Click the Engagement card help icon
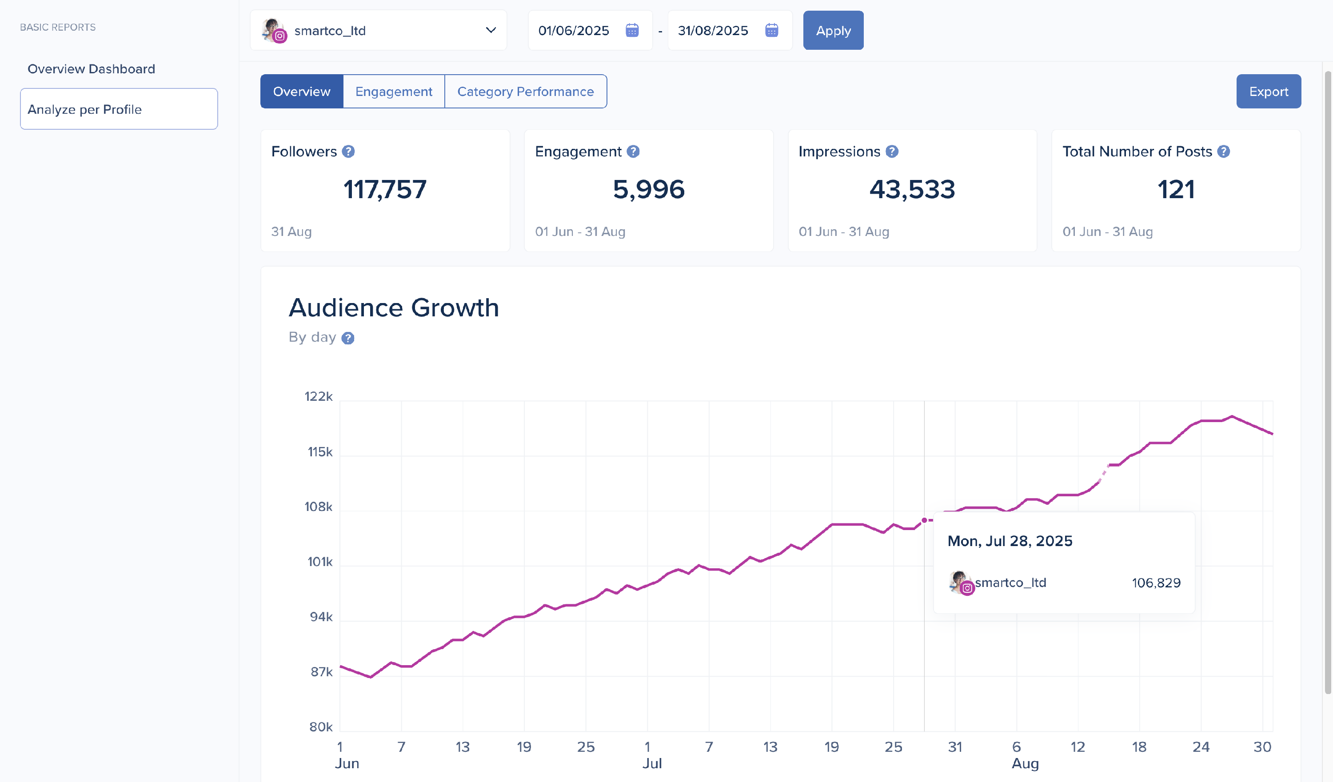1333x782 pixels. click(x=633, y=152)
